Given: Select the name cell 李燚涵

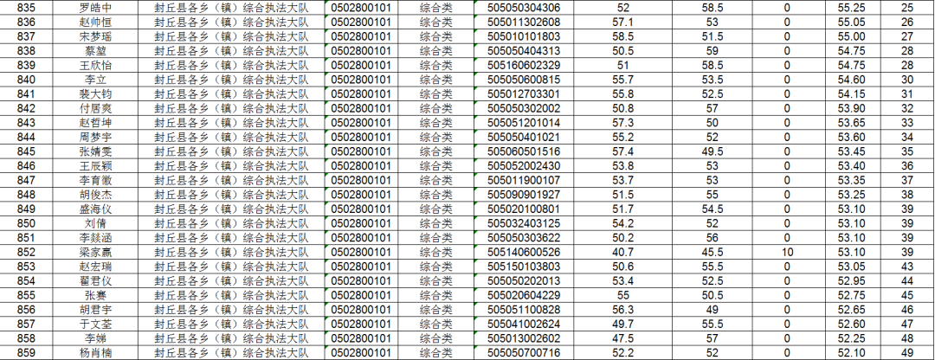Looking at the screenshot, I should (95, 238).
